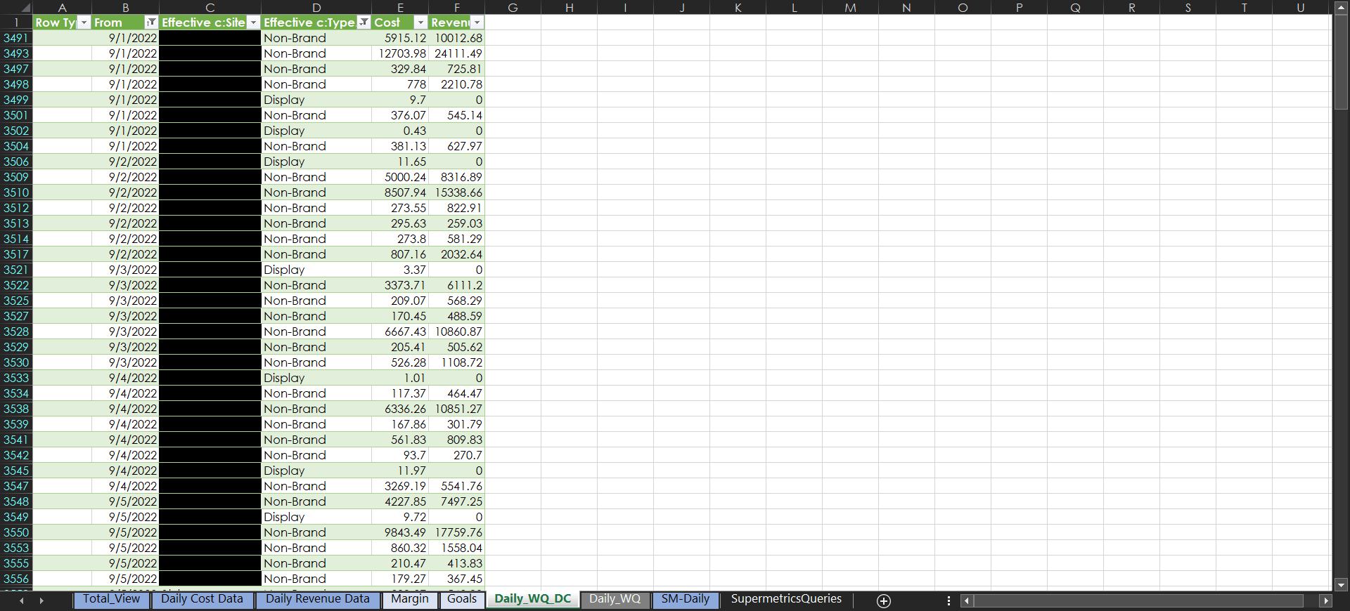
Task: Click cost cell 3269.19
Action: coord(400,486)
